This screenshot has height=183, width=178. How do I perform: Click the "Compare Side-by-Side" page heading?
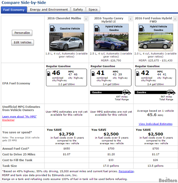[x=24, y=3]
